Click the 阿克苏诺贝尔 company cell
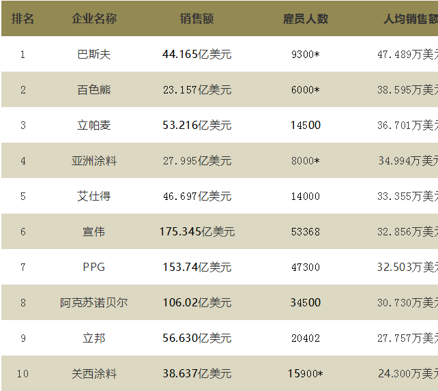The height and width of the screenshot is (391, 438). click(94, 302)
